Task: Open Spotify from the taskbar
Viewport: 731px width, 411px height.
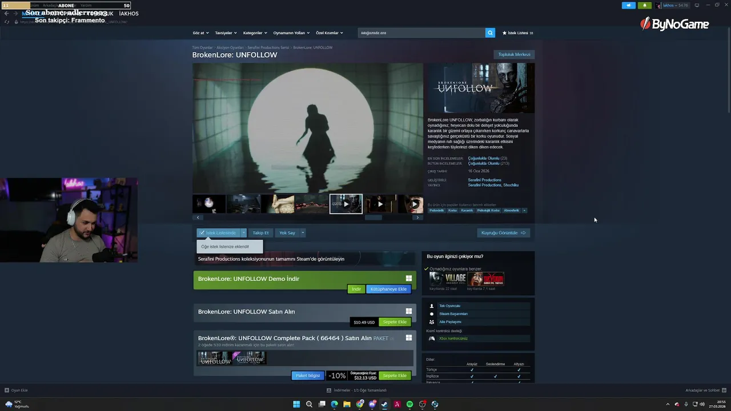Action: (409, 404)
